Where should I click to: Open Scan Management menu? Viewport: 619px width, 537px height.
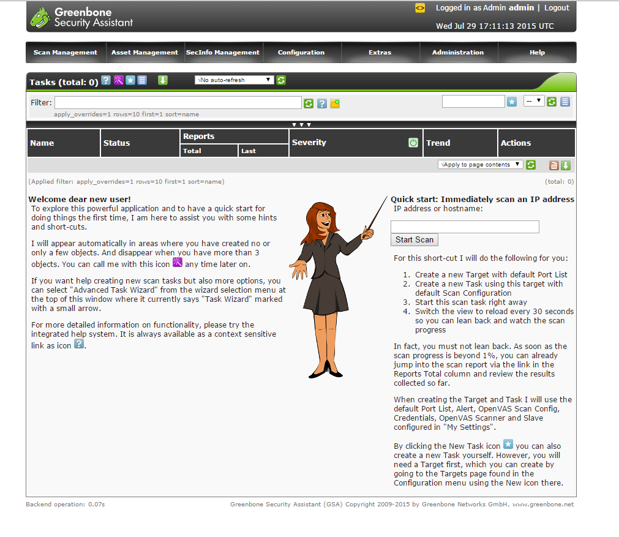65,52
